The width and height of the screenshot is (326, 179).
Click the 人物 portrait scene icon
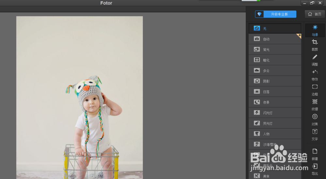[257, 134]
